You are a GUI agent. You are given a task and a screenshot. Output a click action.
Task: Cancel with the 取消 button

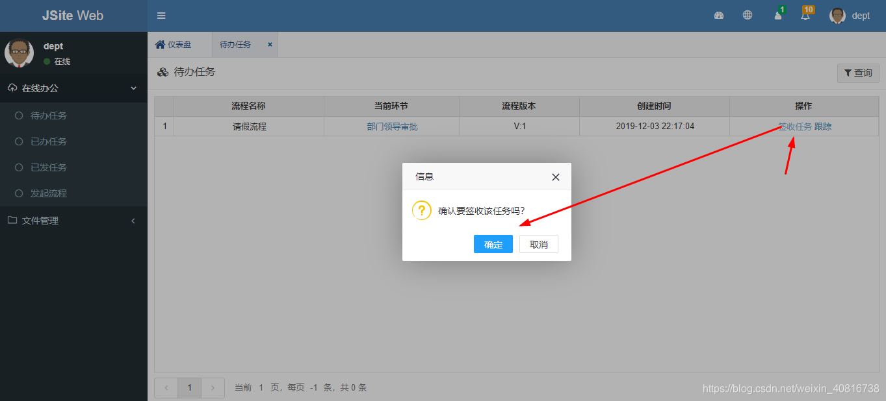tap(539, 244)
